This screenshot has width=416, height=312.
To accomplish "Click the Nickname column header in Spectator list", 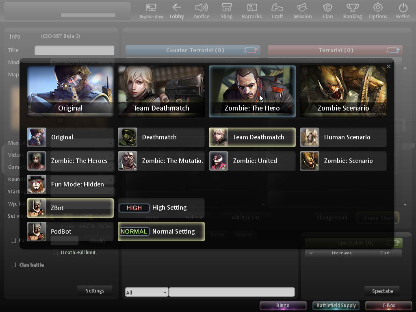I will [342, 253].
